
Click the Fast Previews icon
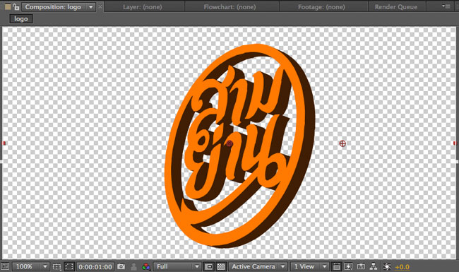(x=348, y=266)
